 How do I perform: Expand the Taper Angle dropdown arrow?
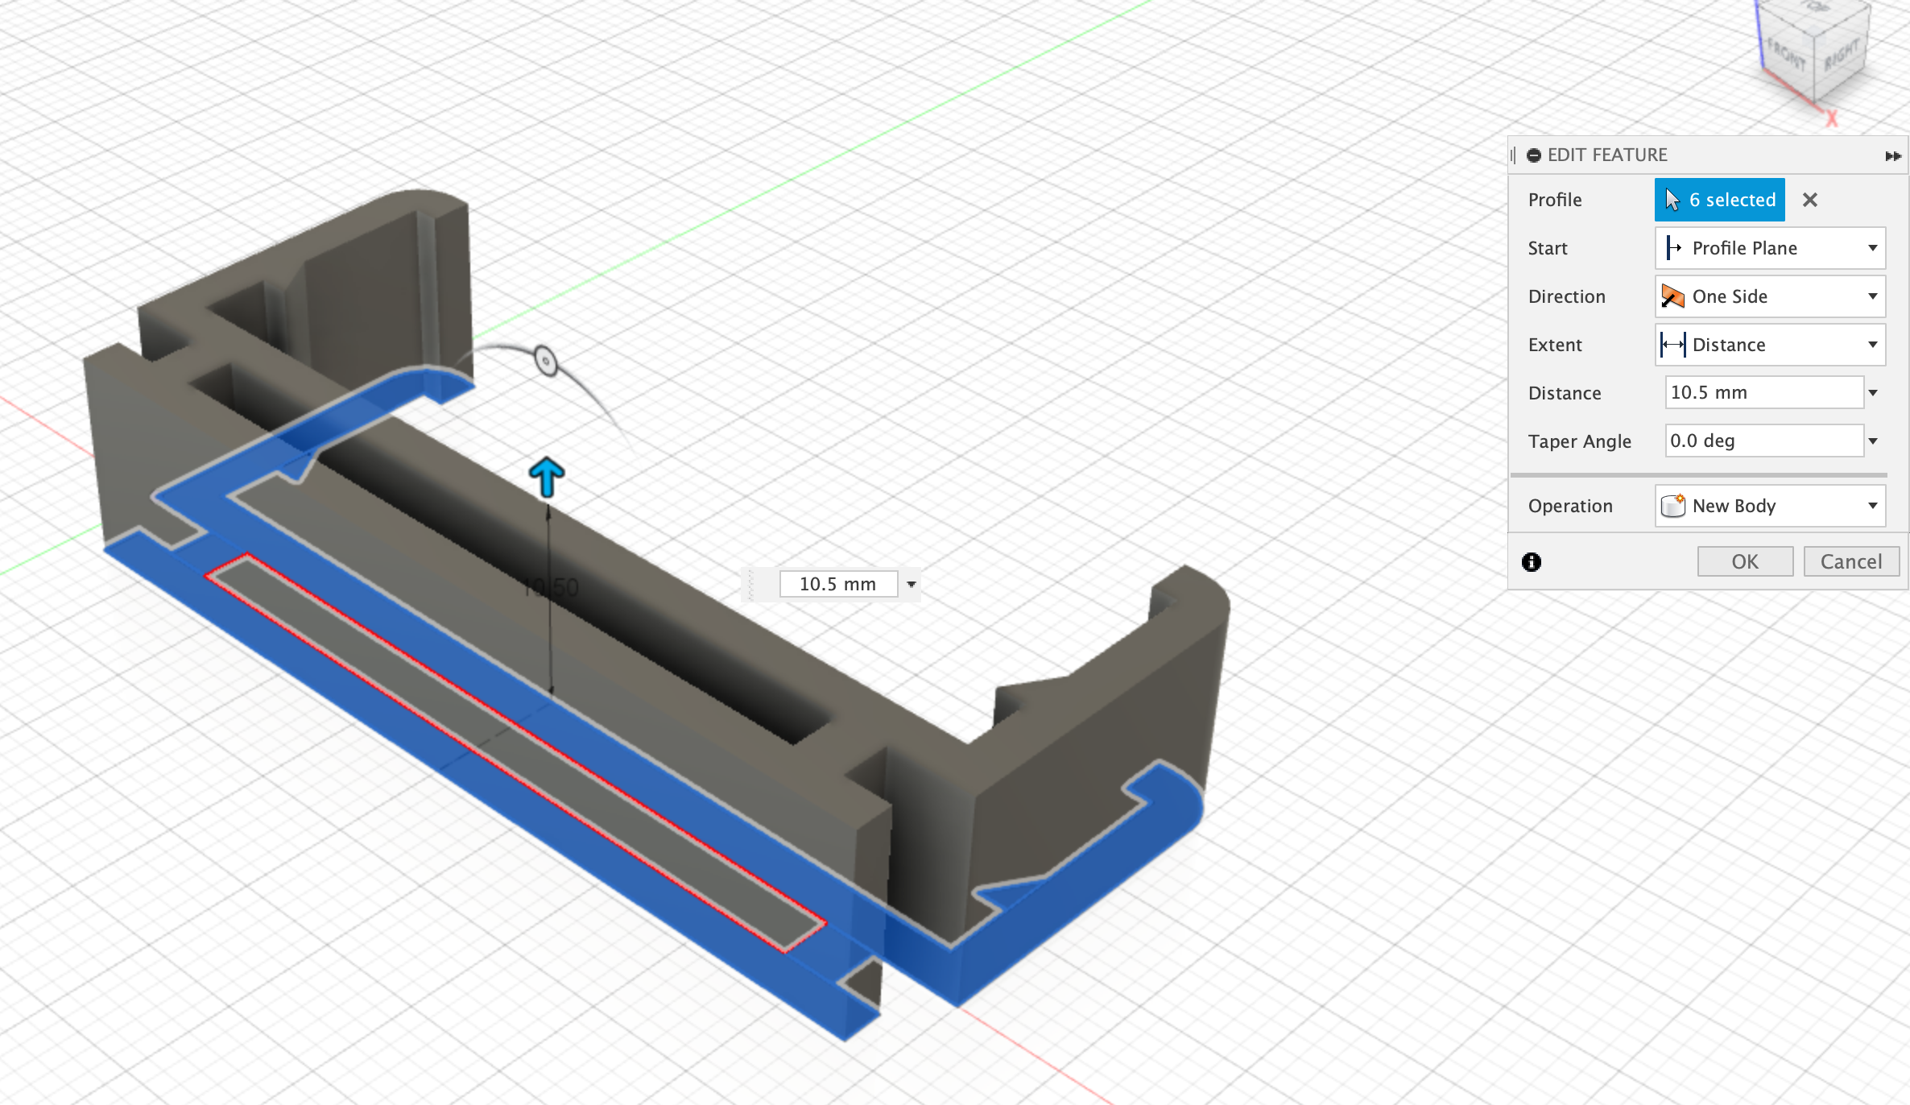[1874, 441]
